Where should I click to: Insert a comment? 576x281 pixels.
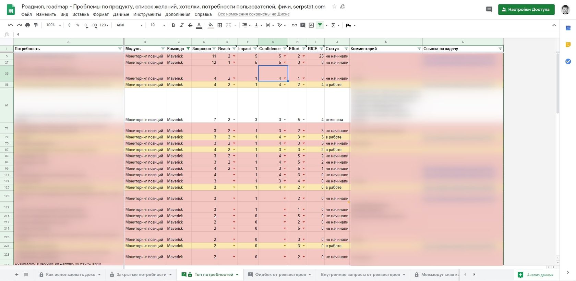[x=303, y=25]
